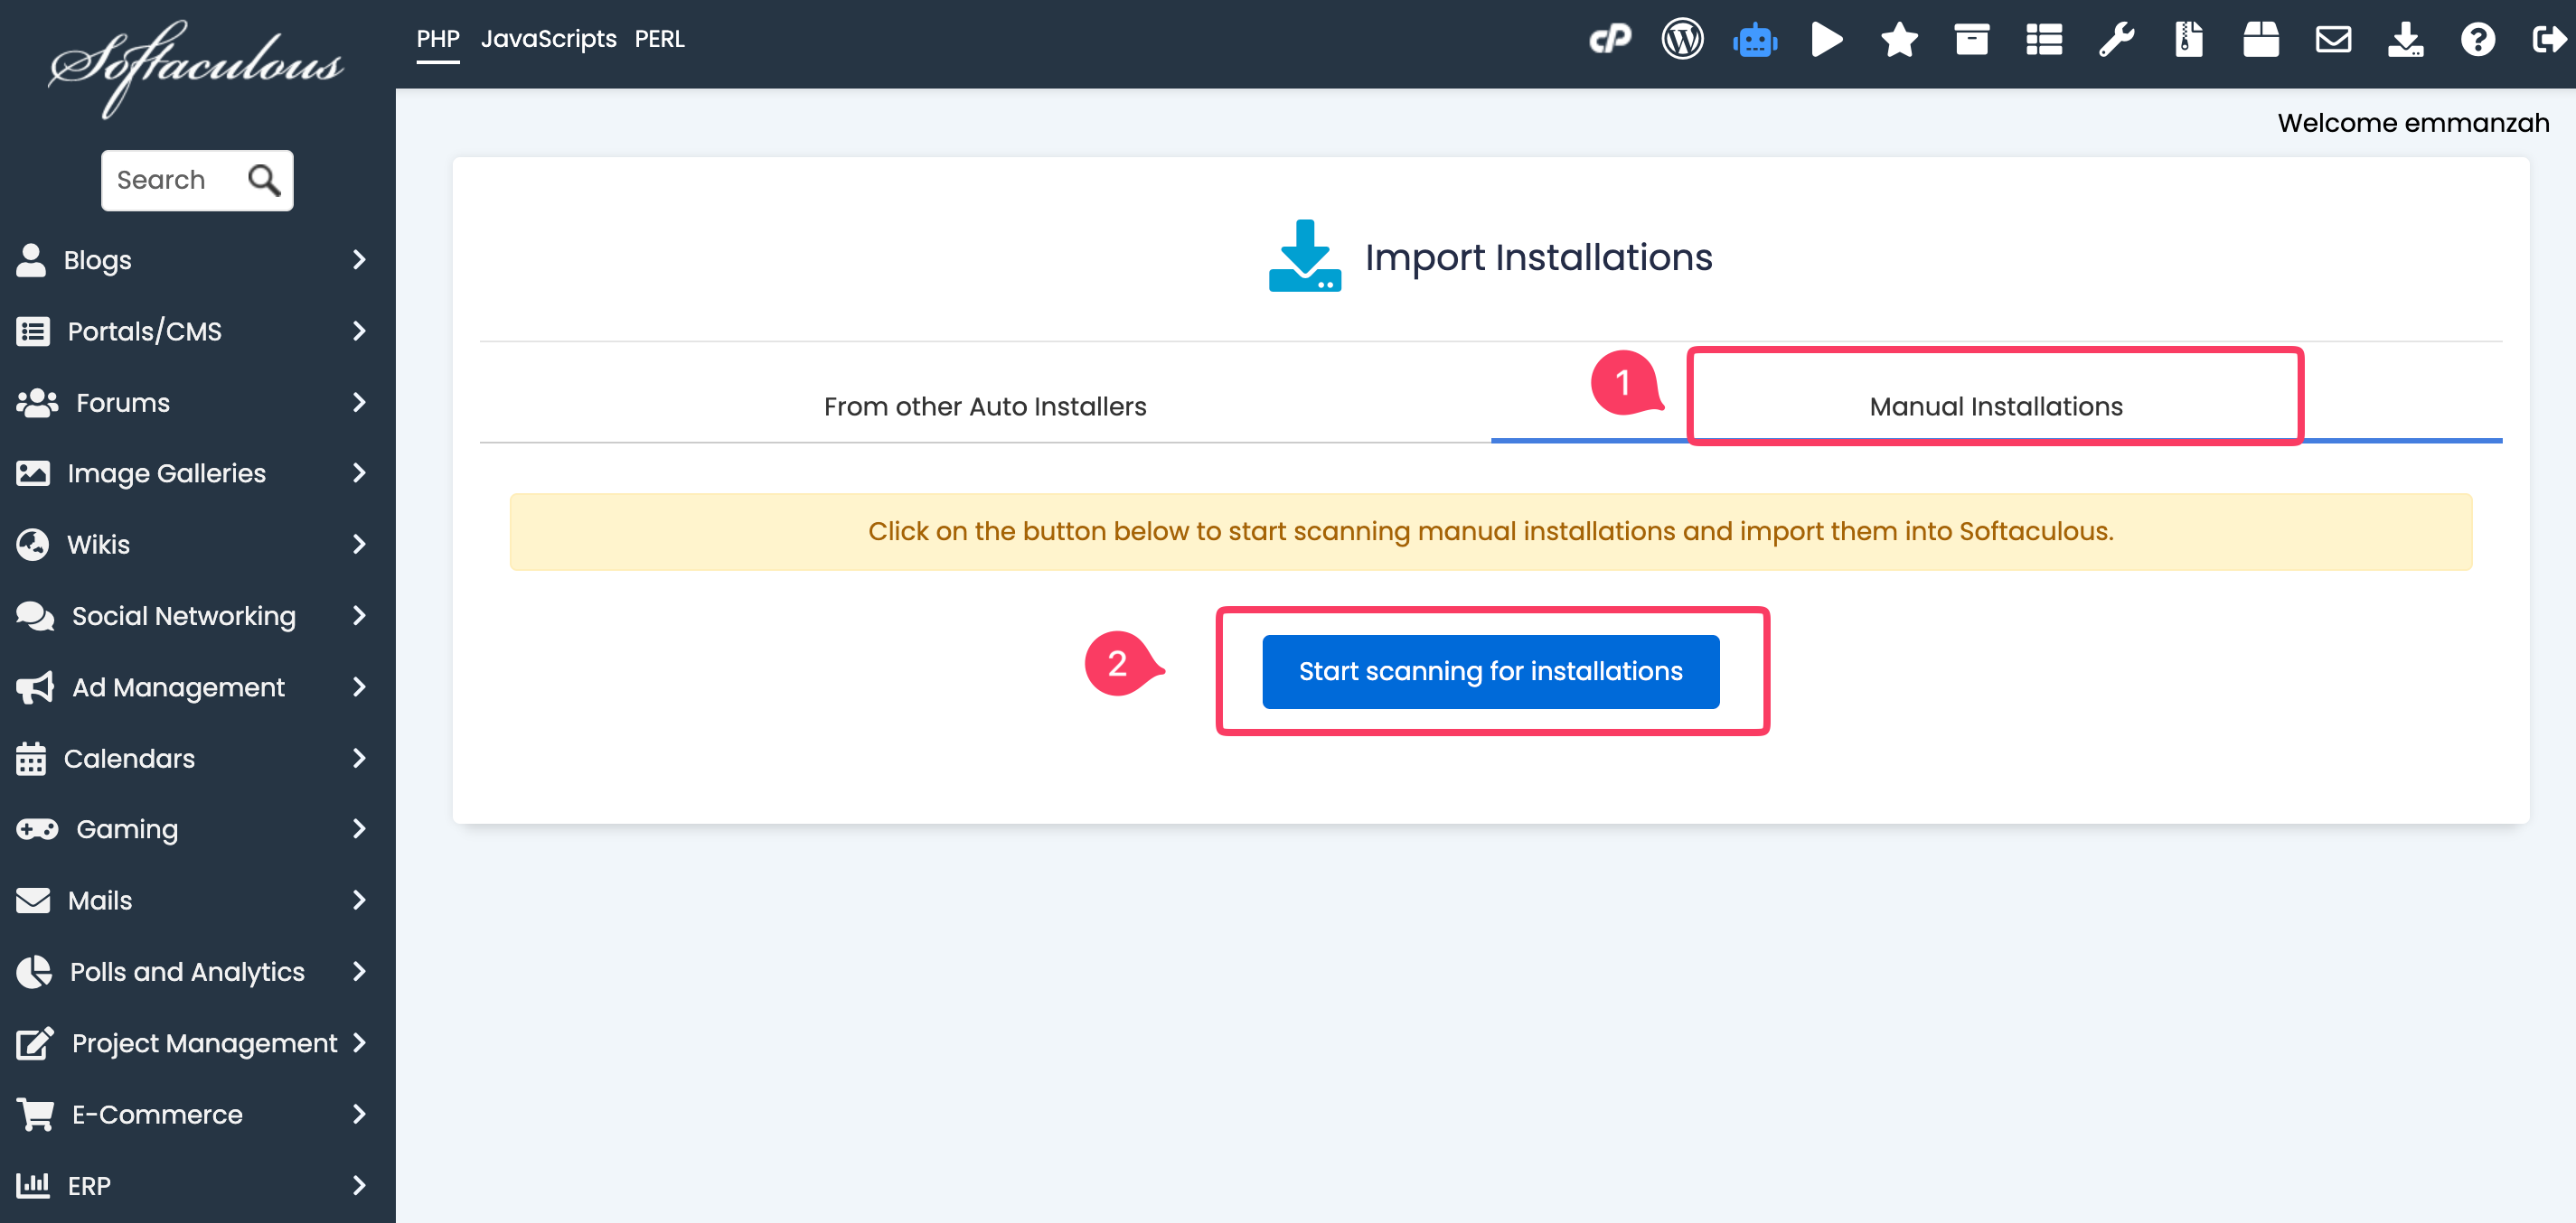Expand the Gaming category chevron

pos(359,829)
